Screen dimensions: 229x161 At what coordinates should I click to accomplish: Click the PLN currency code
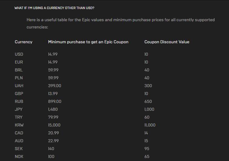point(19,78)
